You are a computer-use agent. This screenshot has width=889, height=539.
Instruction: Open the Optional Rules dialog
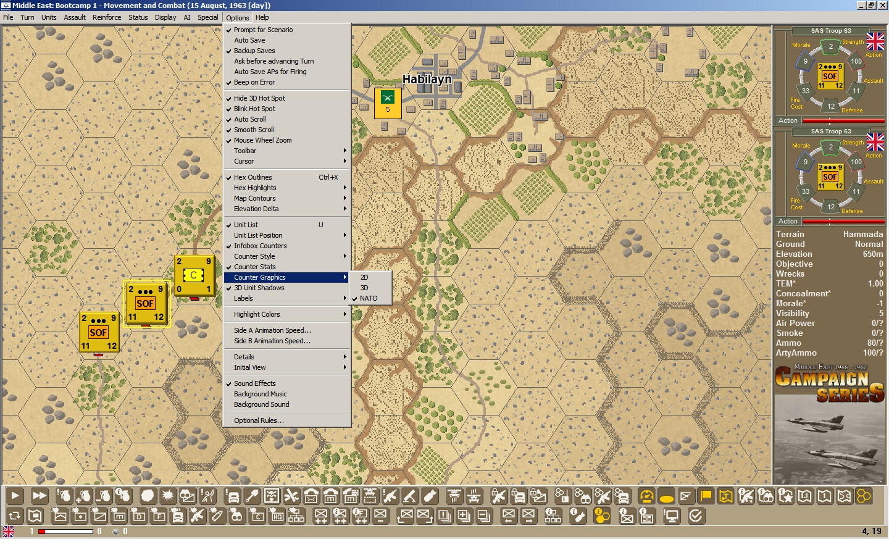tap(287, 420)
